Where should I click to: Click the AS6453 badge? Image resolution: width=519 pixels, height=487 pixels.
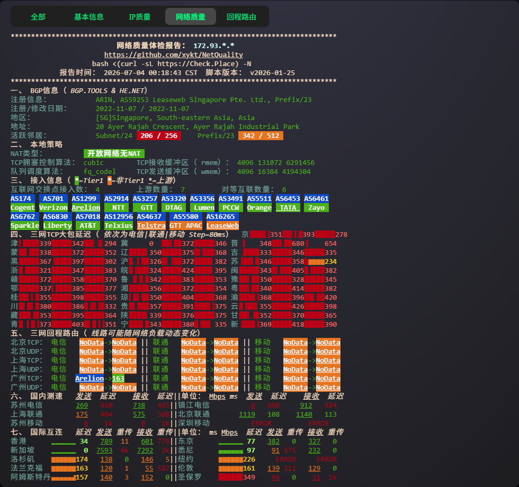click(x=288, y=199)
